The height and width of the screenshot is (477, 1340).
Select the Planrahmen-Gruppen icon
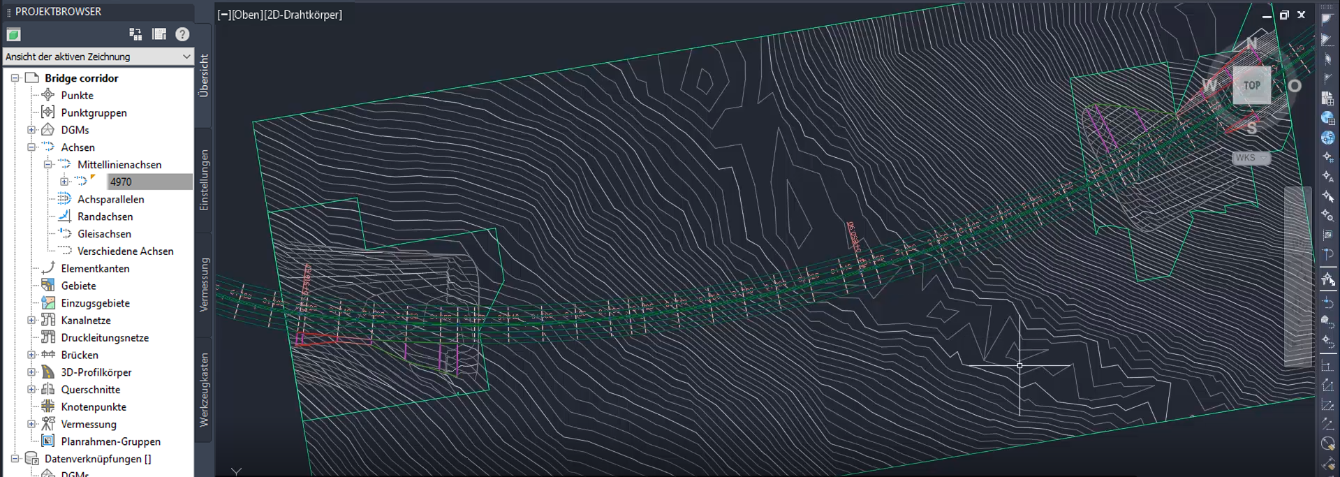point(48,441)
